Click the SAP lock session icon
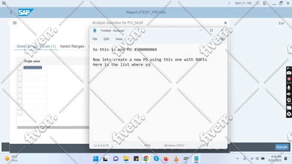Image resolution: width=292 pixels, height=164 pixels. click(x=265, y=3)
